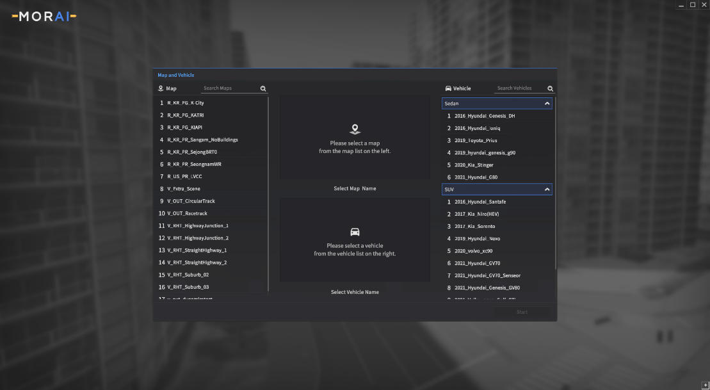Choose 2020_Kia_Stinger vehicle

[x=474, y=165]
